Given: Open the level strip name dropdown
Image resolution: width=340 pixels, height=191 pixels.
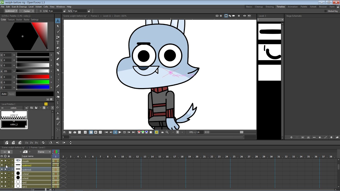Looking at the screenshot, I should 271,20.
